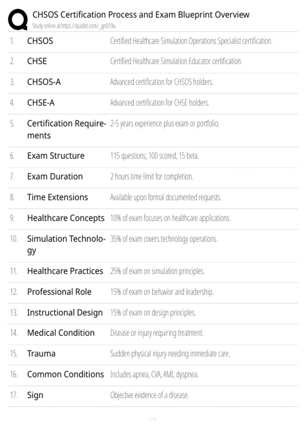This screenshot has width=305, height=433.
Task: Select the Simulation Technology term
Action: 66,245
